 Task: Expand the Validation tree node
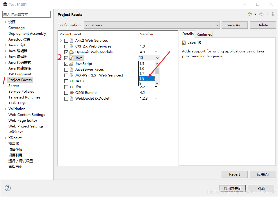pyautogui.click(x=5, y=109)
